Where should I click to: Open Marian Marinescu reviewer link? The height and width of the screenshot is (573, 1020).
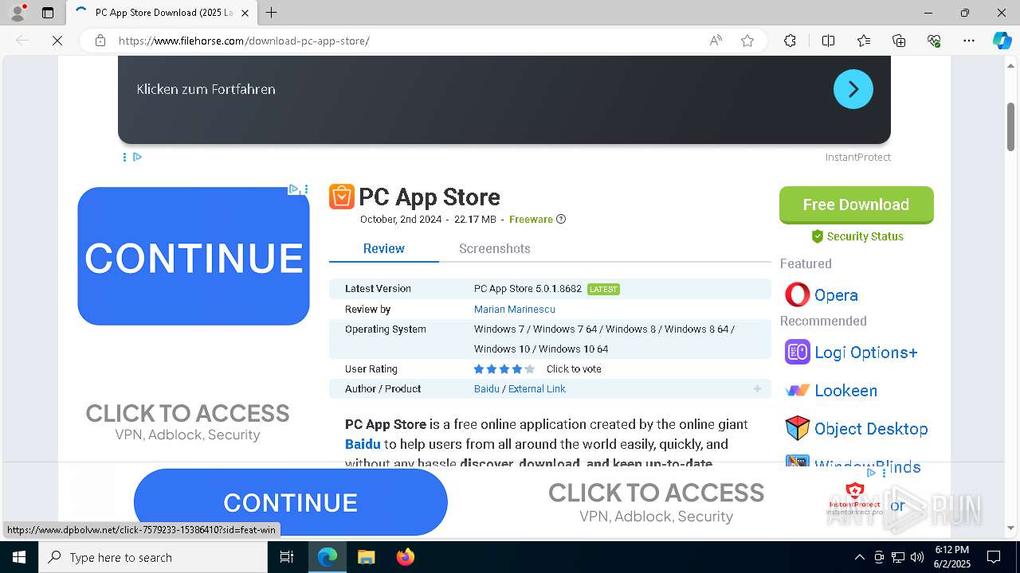point(514,310)
